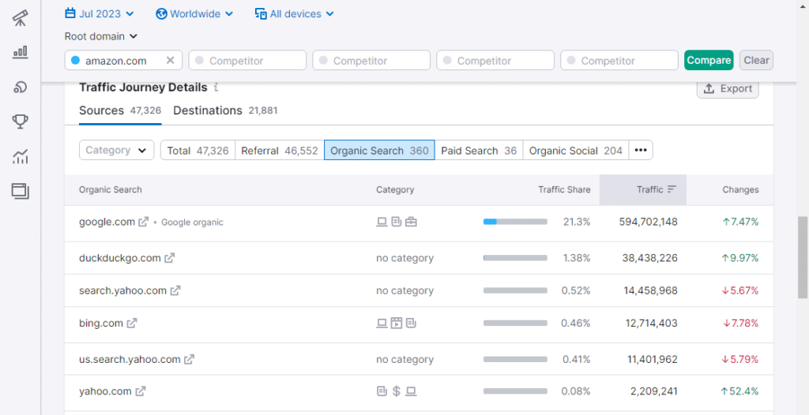Click dollar category icon in yahoo.com row

tap(397, 391)
